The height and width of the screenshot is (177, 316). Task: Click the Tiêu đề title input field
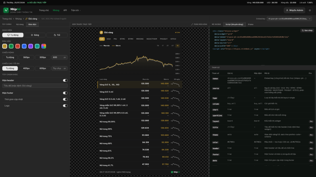click(x=35, y=86)
